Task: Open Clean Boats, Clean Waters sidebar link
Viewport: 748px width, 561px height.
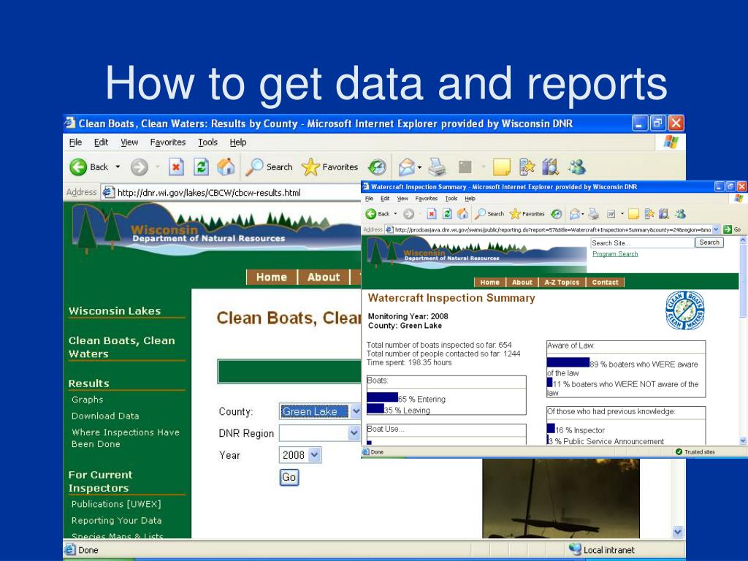Action: click(122, 347)
